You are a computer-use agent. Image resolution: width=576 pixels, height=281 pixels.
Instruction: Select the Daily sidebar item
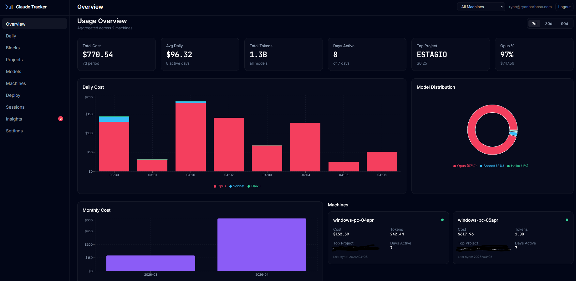click(11, 36)
